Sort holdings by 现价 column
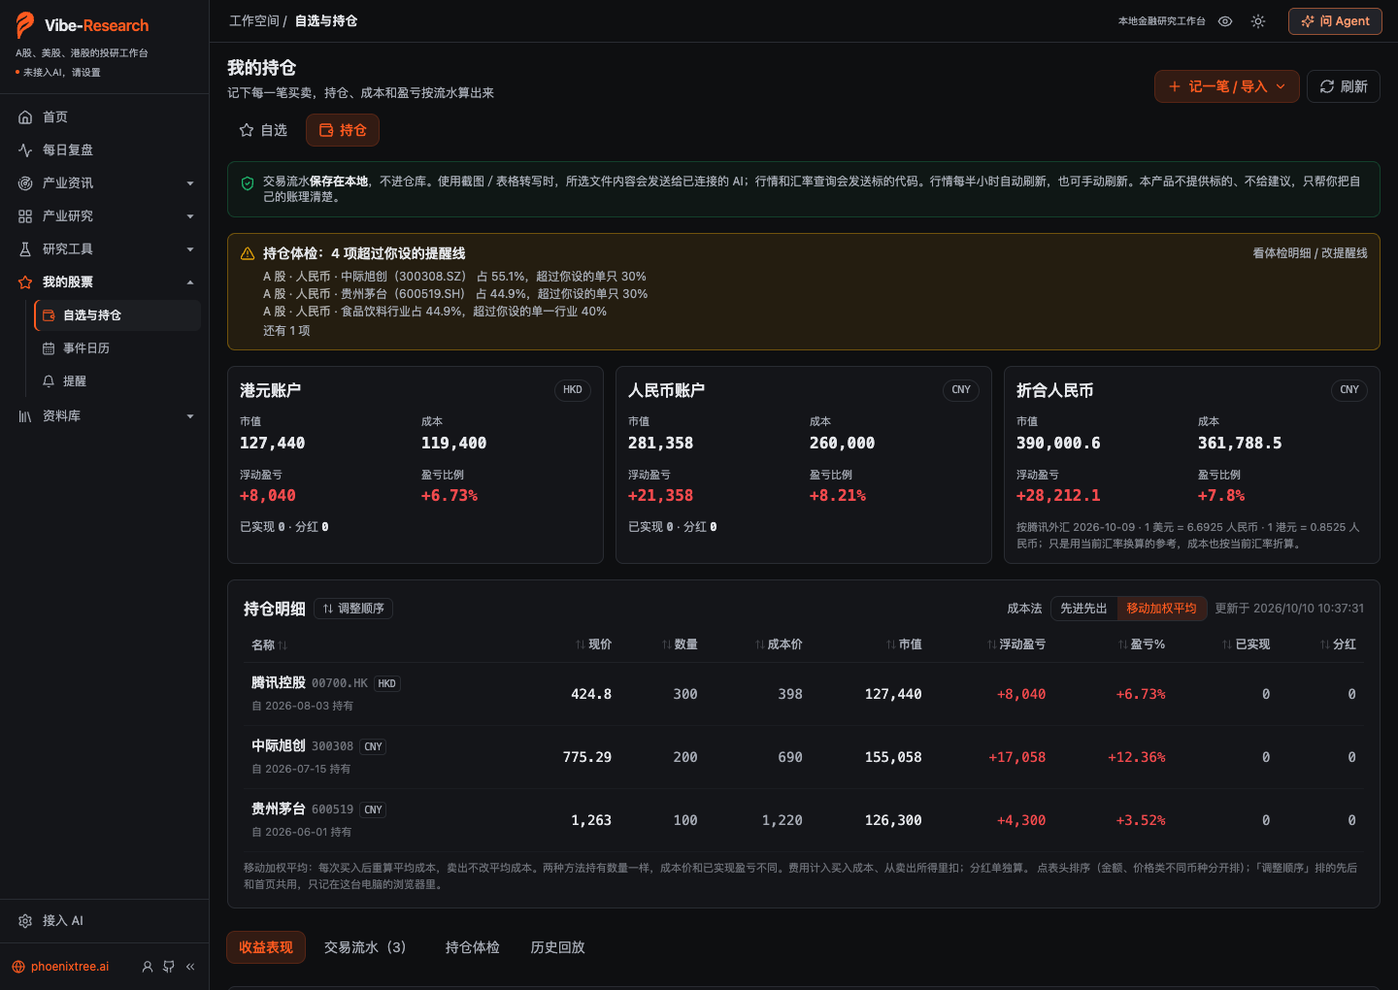 coord(593,644)
